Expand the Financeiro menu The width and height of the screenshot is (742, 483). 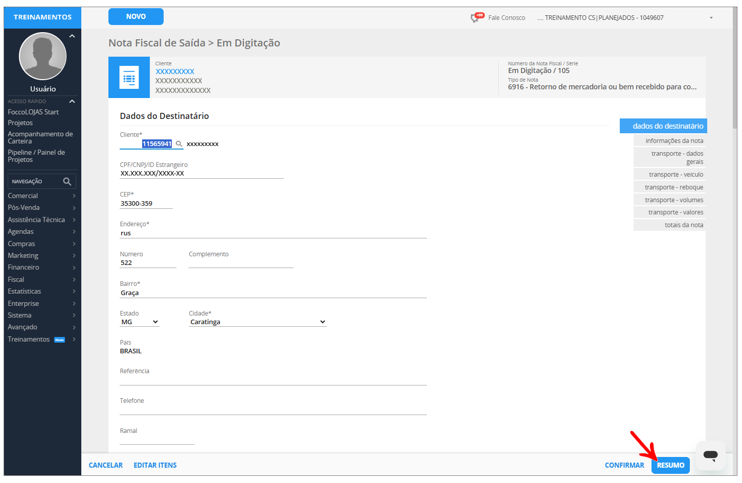(x=41, y=268)
